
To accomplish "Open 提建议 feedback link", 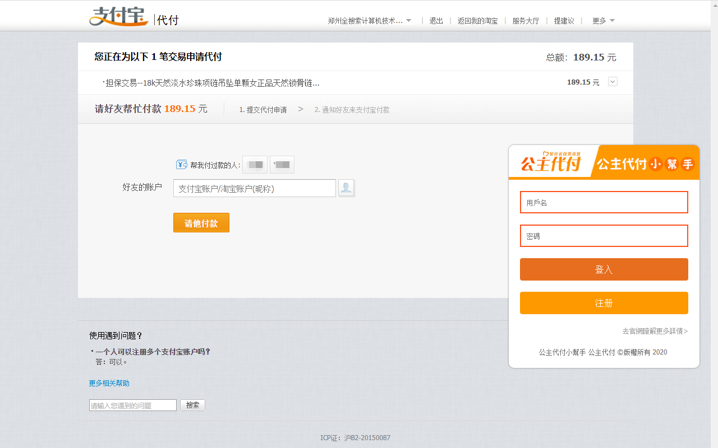I will [564, 21].
